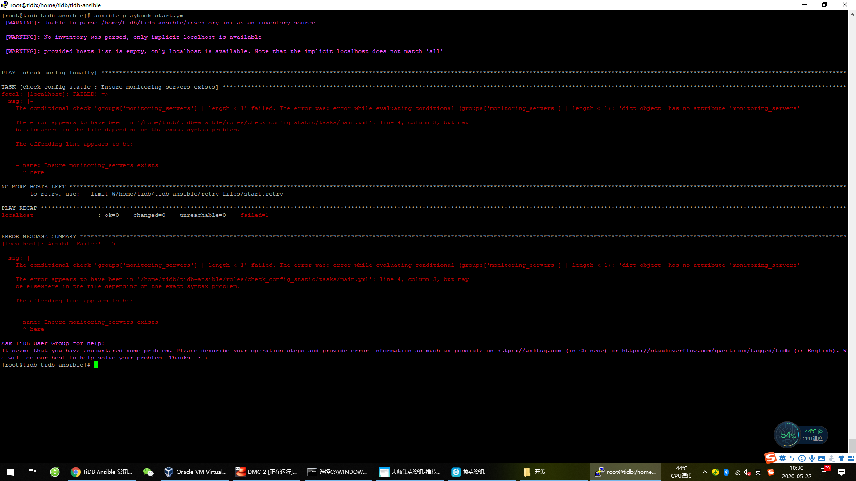Open the Sogou emoji smiley icon
856x481 pixels.
coord(802,458)
